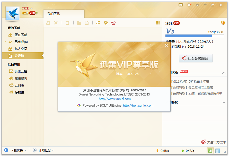Viewport: 229px width, 156px height.
Task: Click the trash can toolbar icon
Action: coord(67,23)
